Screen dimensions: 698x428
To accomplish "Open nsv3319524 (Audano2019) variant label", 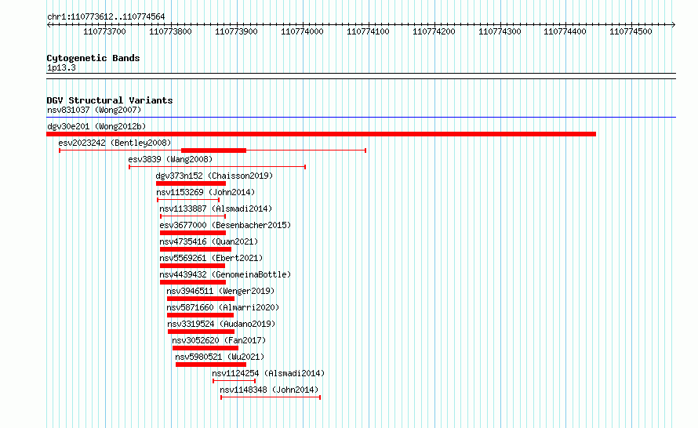I will click(x=221, y=324).
